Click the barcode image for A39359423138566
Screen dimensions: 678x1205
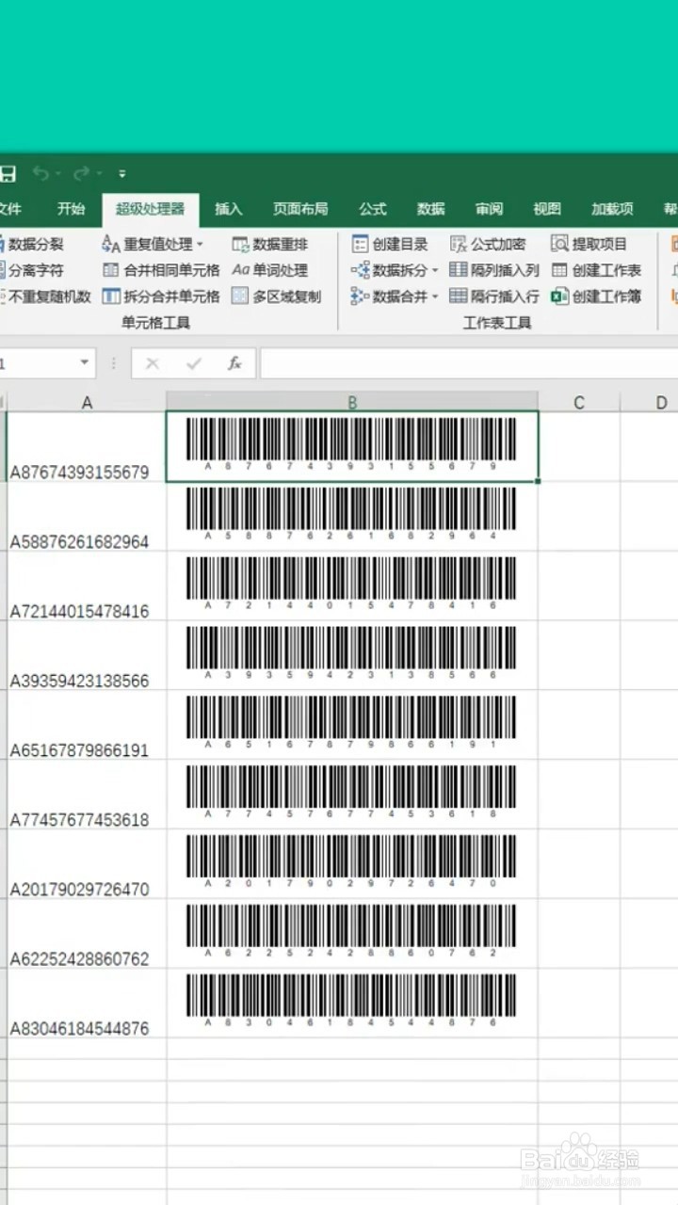click(351, 653)
